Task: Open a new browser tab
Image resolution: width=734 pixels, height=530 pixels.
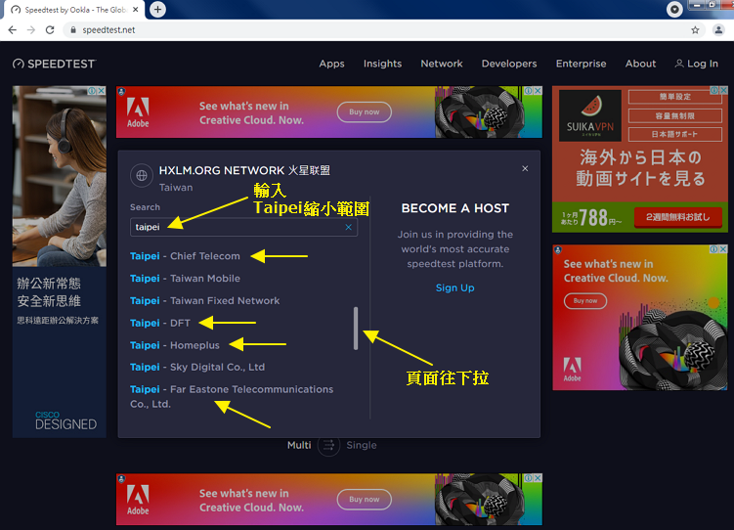Action: tap(157, 10)
